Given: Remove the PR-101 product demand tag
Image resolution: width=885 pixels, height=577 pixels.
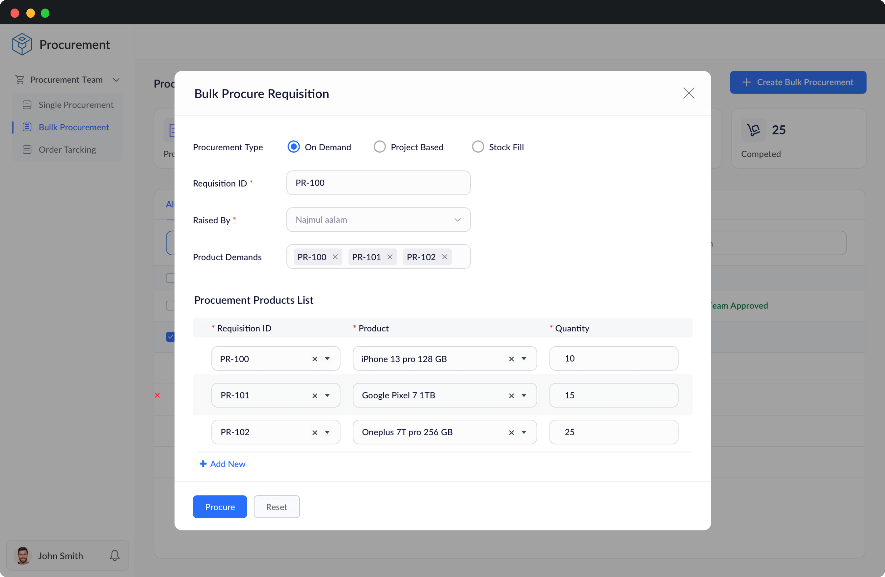Looking at the screenshot, I should click(390, 256).
